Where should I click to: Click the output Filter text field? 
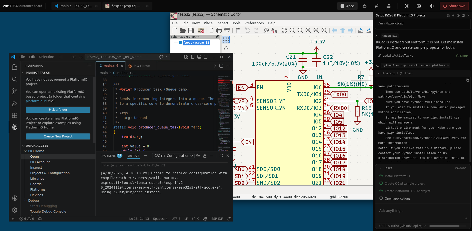pyautogui.click(x=164, y=165)
